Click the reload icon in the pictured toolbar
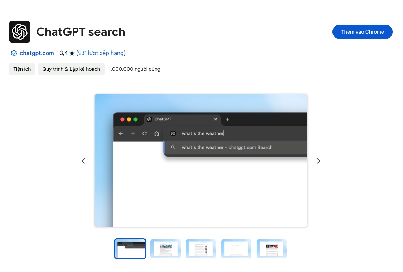Screen dimensions: 403x272 click(x=145, y=133)
